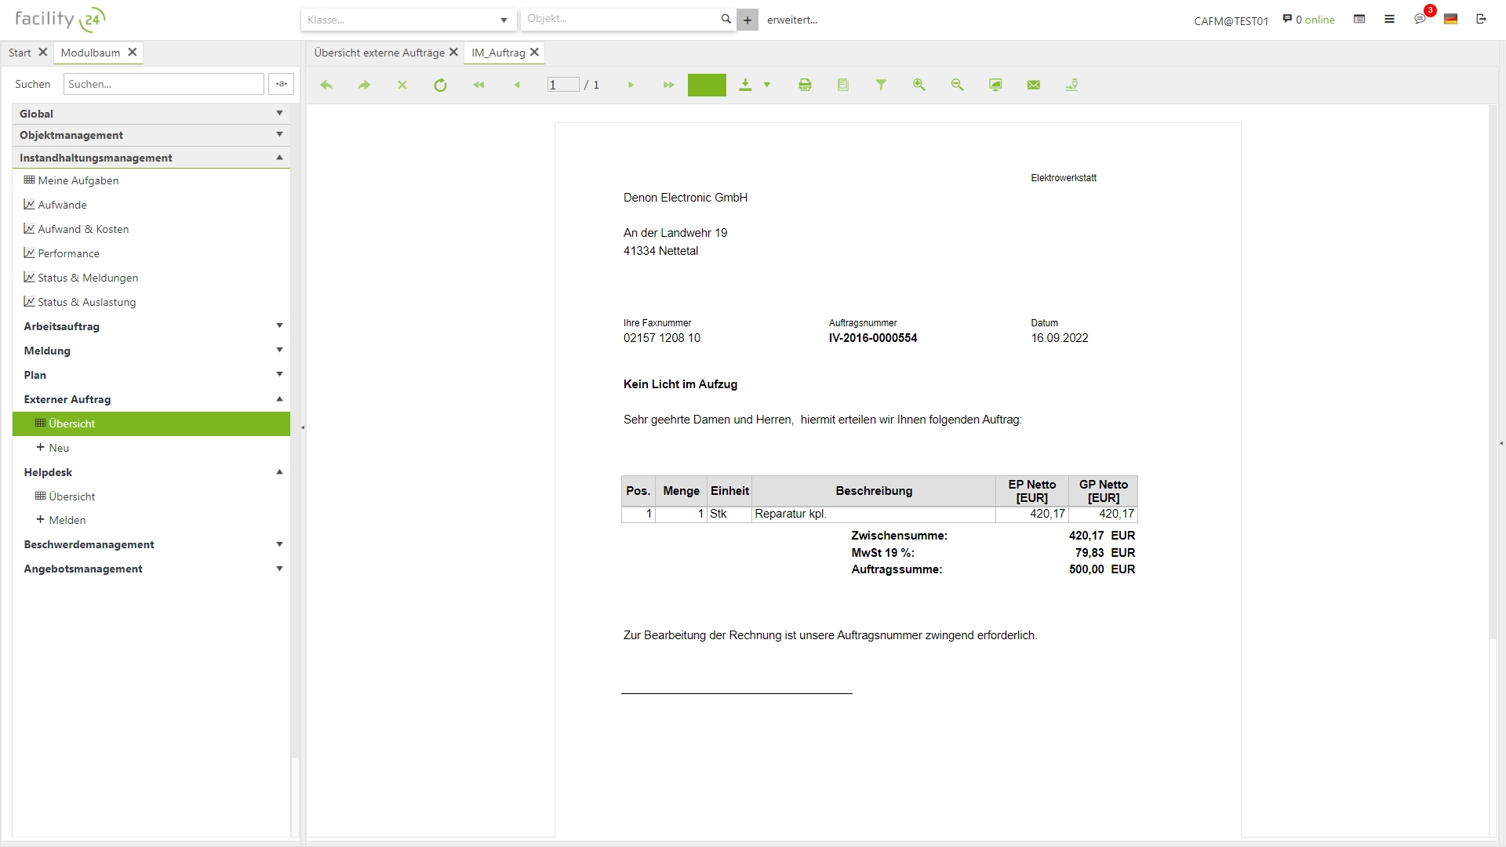The width and height of the screenshot is (1506, 847).
Task: Jump to last page arrow
Action: coord(668,85)
